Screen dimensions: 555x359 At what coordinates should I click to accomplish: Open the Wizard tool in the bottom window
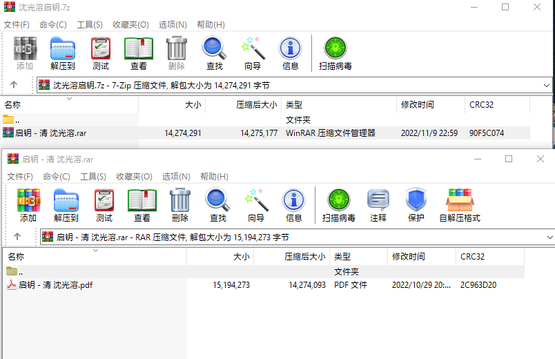tap(256, 206)
